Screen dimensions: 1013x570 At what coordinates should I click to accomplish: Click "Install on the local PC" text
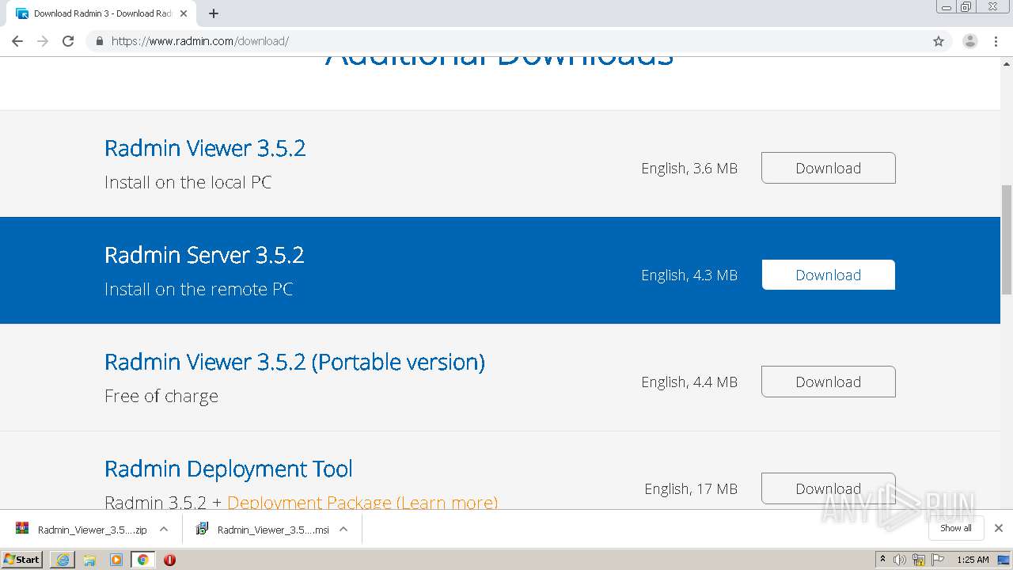point(188,182)
